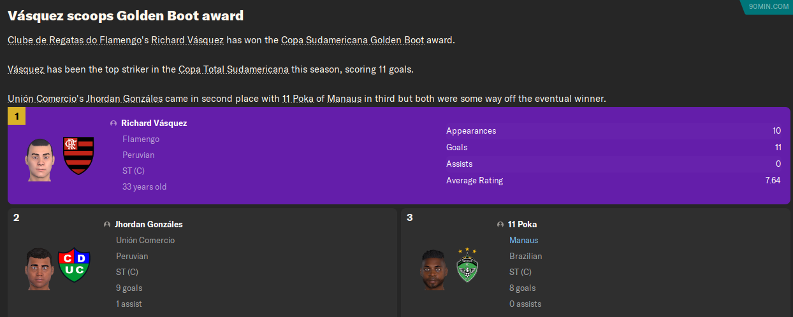Image resolution: width=793 pixels, height=317 pixels.
Task: Select 11 Poka name in third-place card
Action: pyautogui.click(x=522, y=225)
